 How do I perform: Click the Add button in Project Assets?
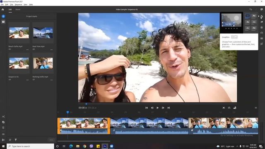click(51, 140)
